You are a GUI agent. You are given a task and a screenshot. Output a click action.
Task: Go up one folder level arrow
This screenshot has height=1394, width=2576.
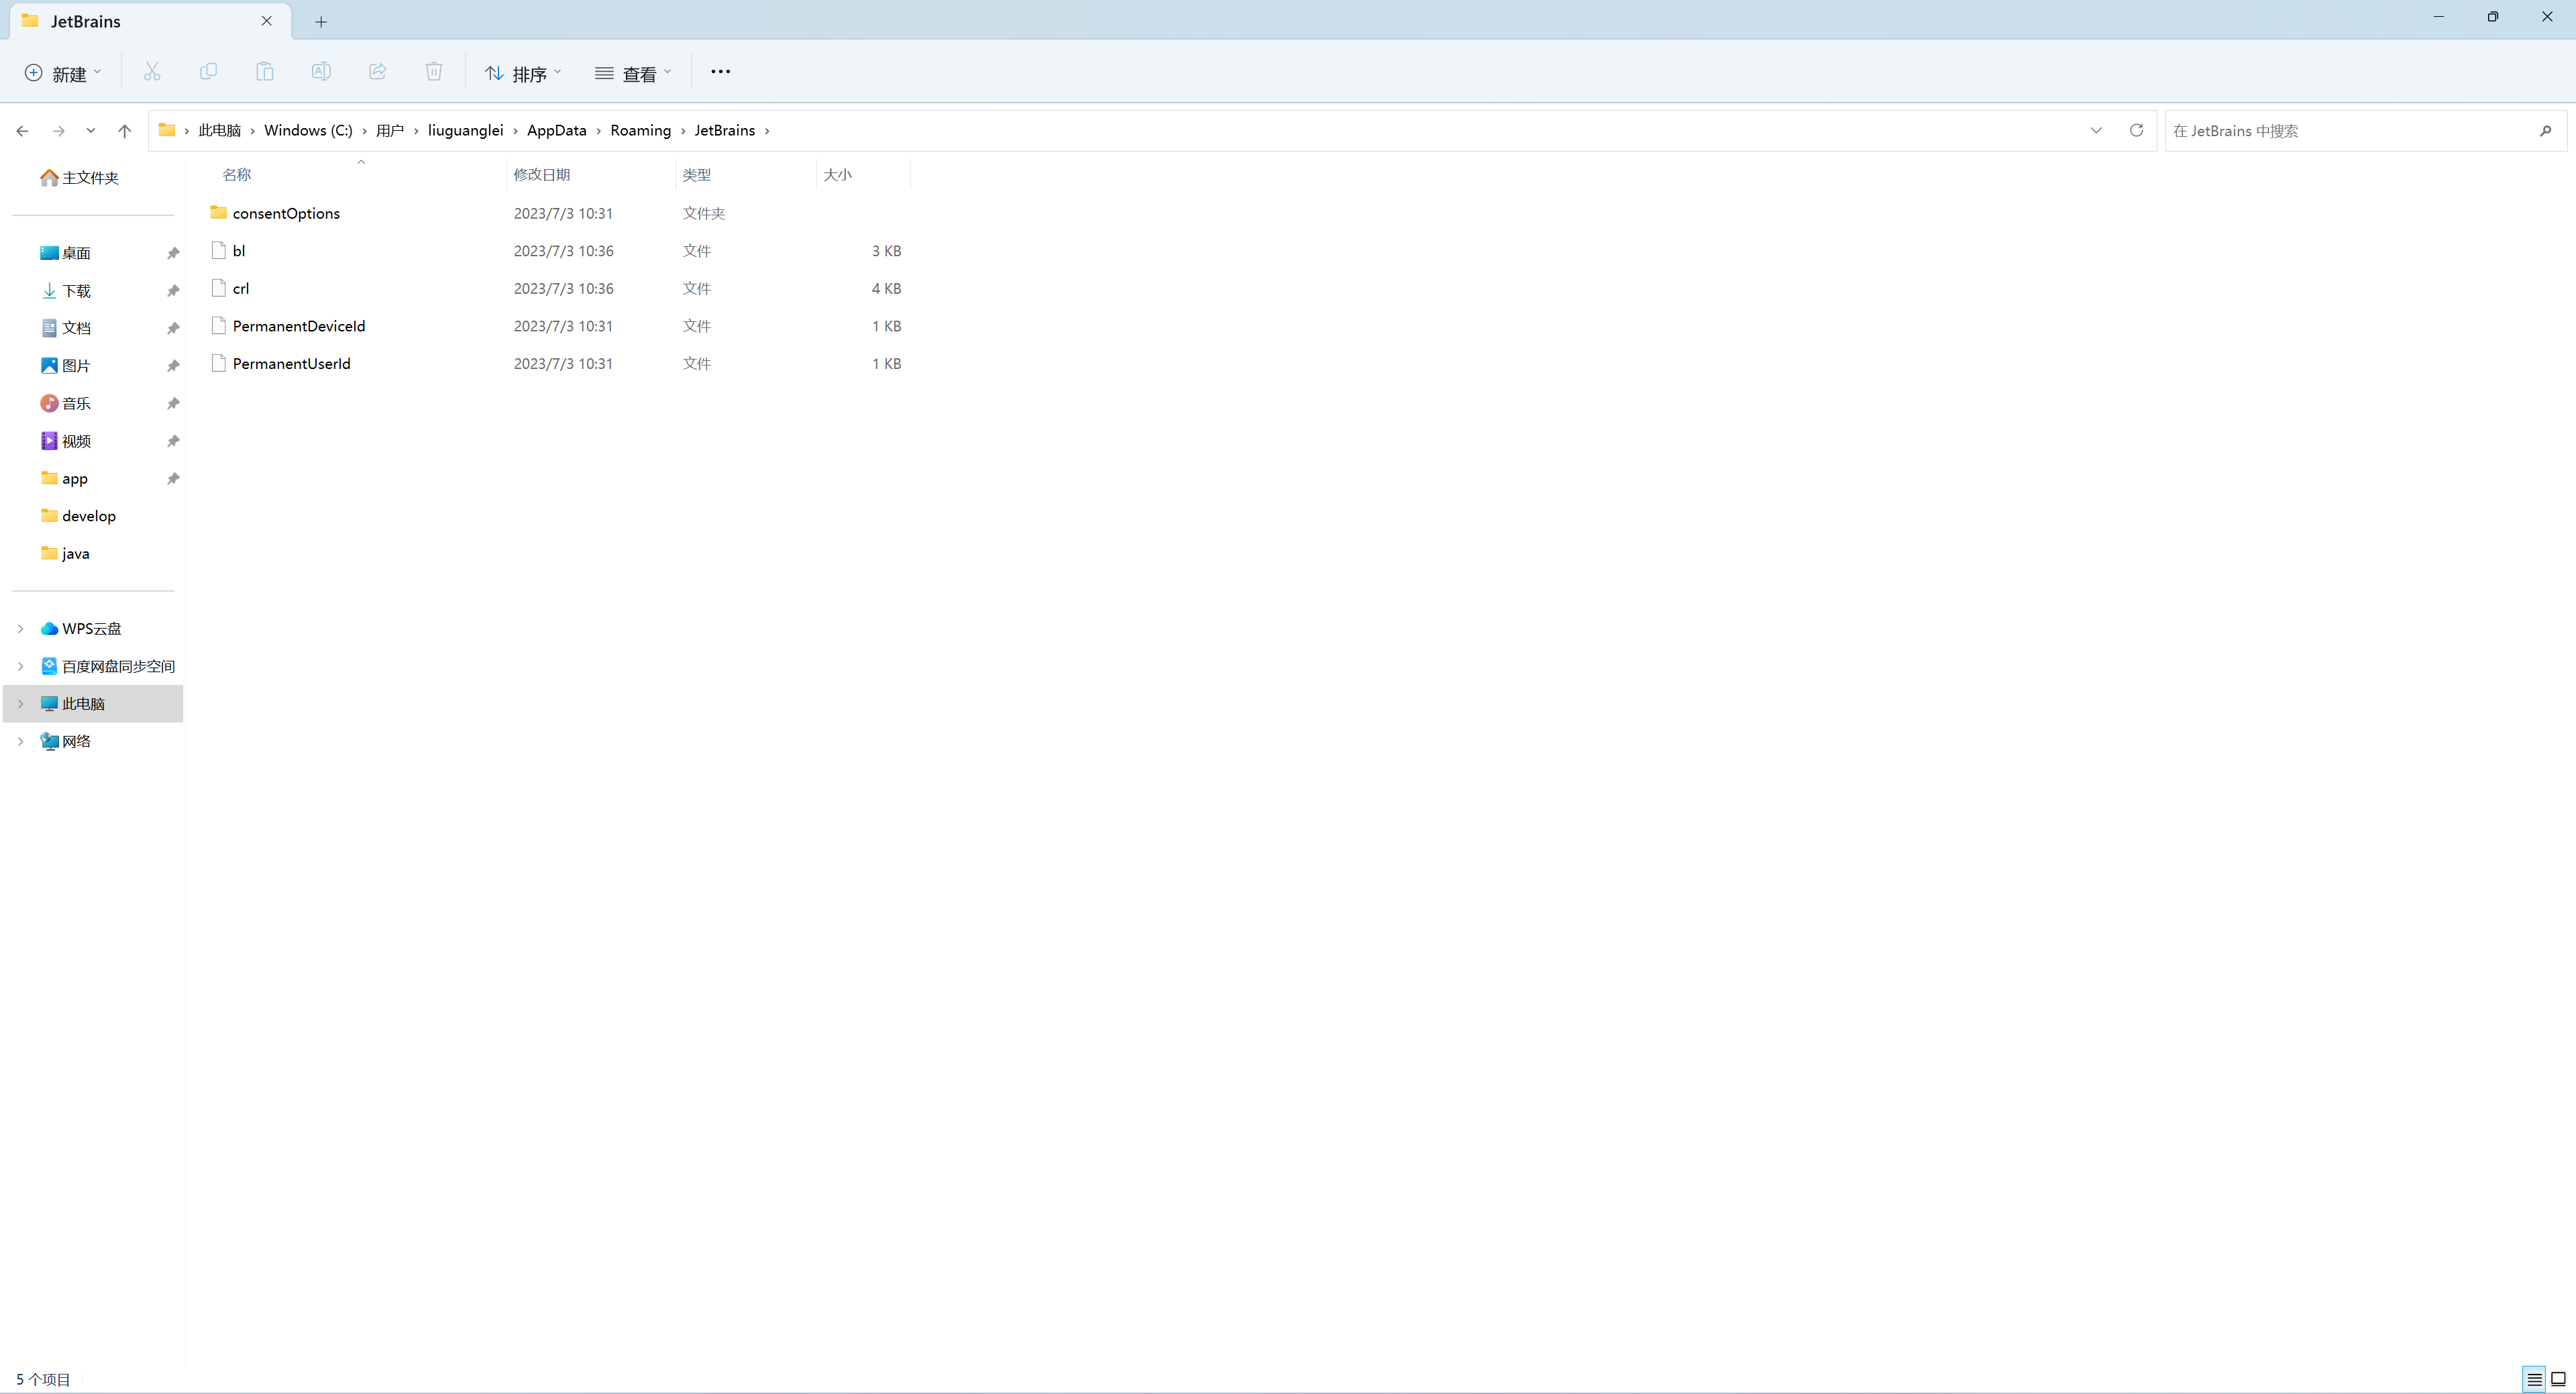(124, 131)
